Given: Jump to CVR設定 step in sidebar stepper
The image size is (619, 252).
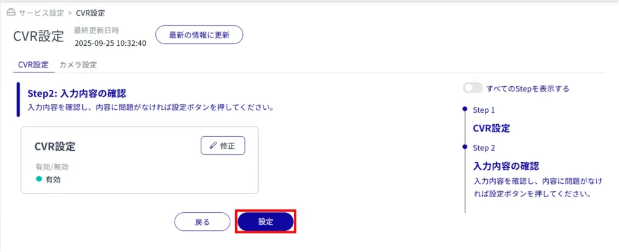Looking at the screenshot, I should (491, 128).
